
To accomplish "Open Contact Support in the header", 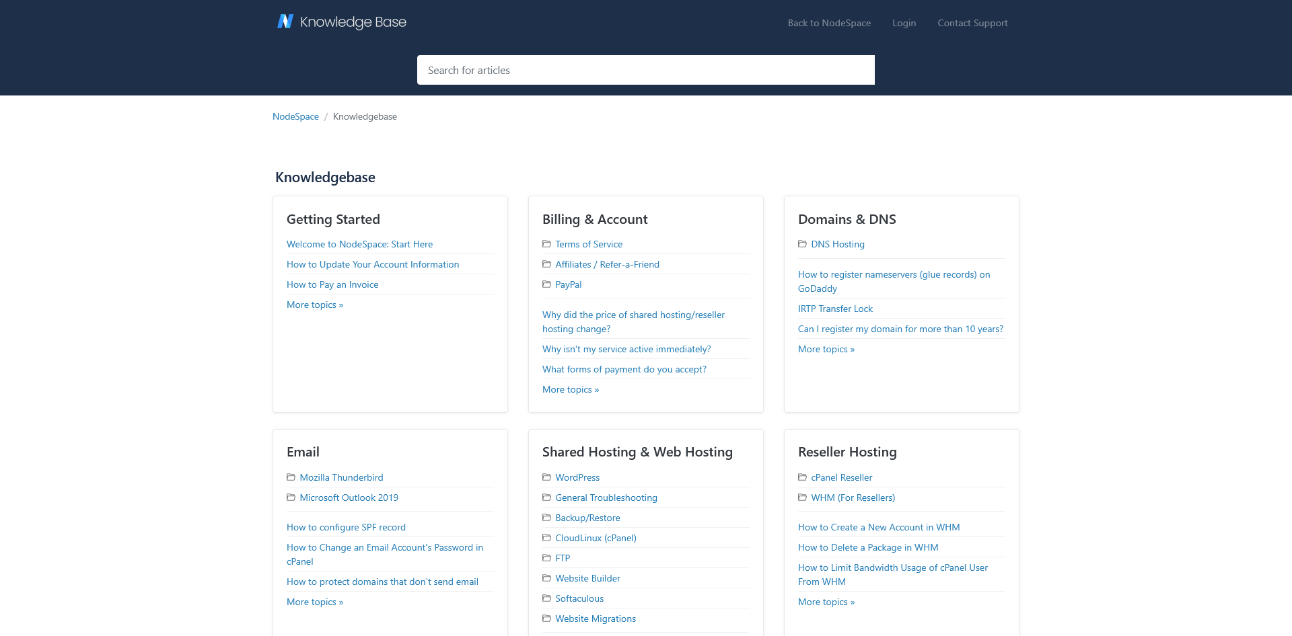I will 972,23.
